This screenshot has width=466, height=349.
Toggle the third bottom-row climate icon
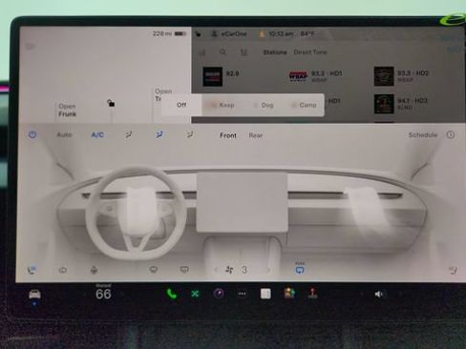94,270
